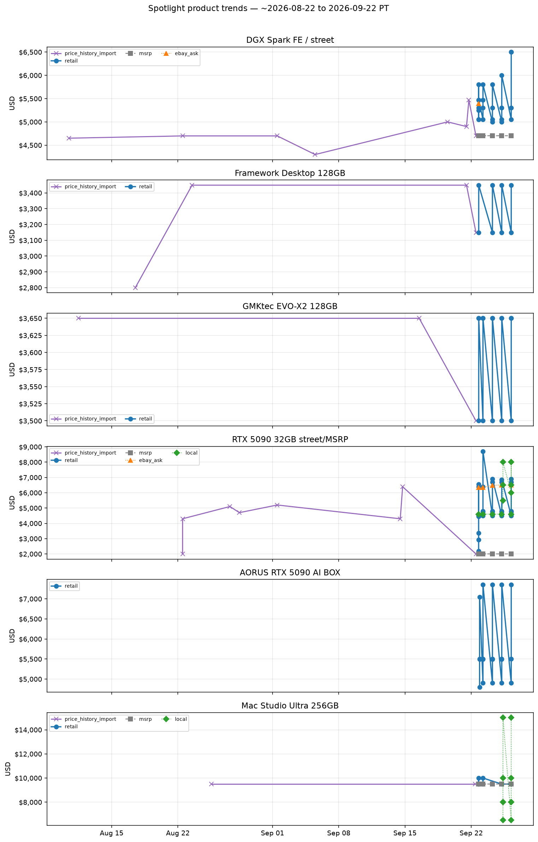This screenshot has width=538, height=842.
Task: Click the lowest price_history marker in DGX Spark chart
Action: pos(315,154)
